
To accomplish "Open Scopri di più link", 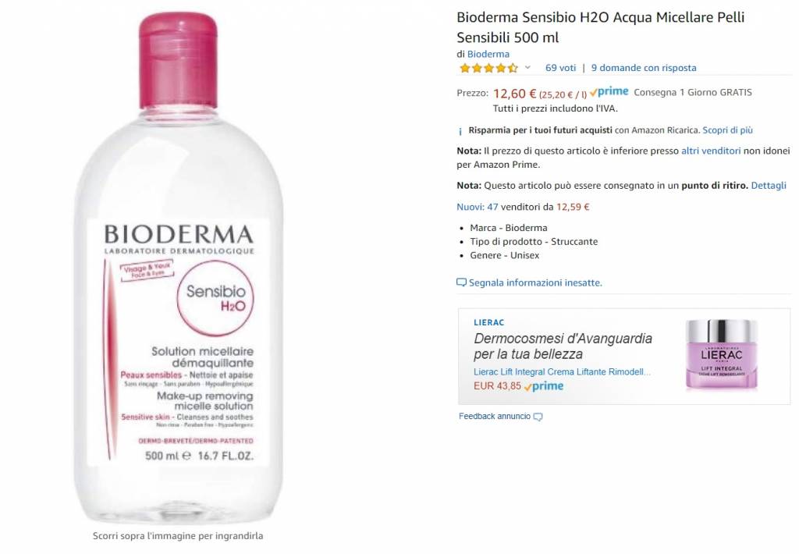I will pos(727,130).
